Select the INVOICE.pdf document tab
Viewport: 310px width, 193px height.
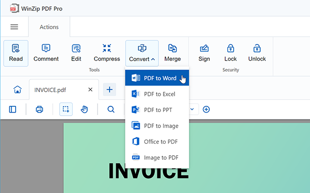point(64,90)
